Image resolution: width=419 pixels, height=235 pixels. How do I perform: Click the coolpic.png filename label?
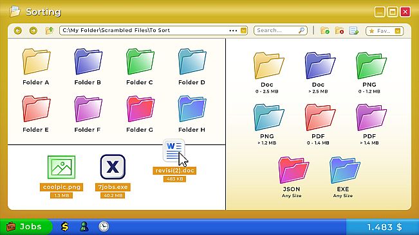pos(61,187)
